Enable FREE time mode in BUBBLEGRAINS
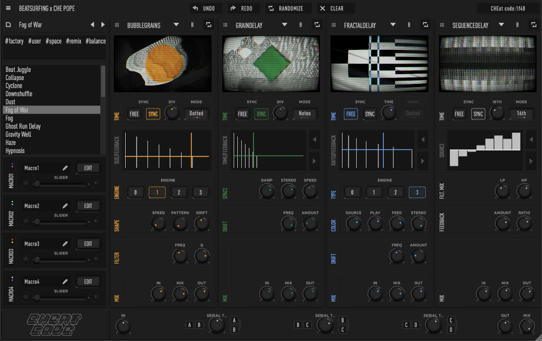This screenshot has width=542, height=341. (134, 114)
